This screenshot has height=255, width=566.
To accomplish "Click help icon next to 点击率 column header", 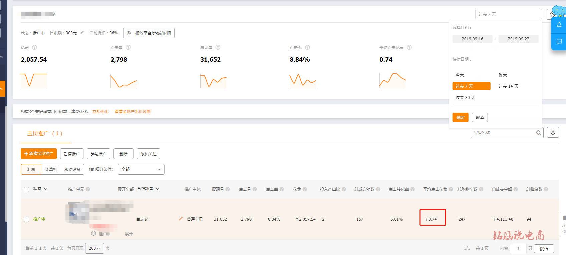I will tap(282, 189).
